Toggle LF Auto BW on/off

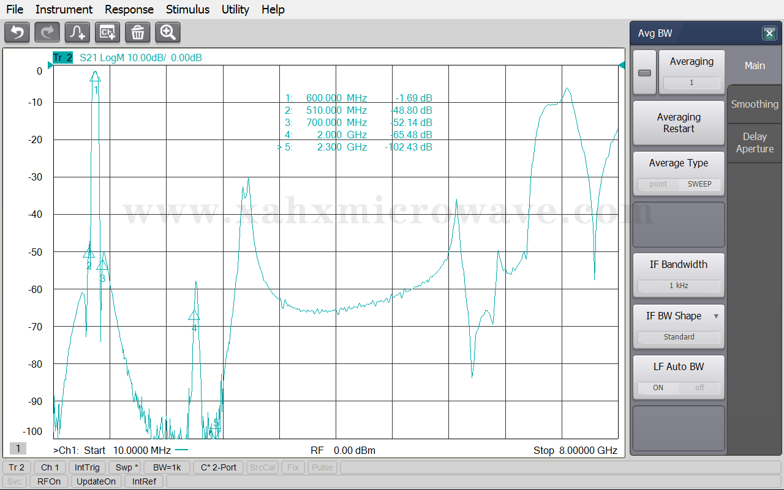pos(679,388)
